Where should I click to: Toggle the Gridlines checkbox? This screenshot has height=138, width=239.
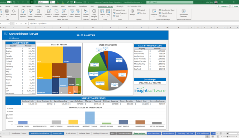74,2
